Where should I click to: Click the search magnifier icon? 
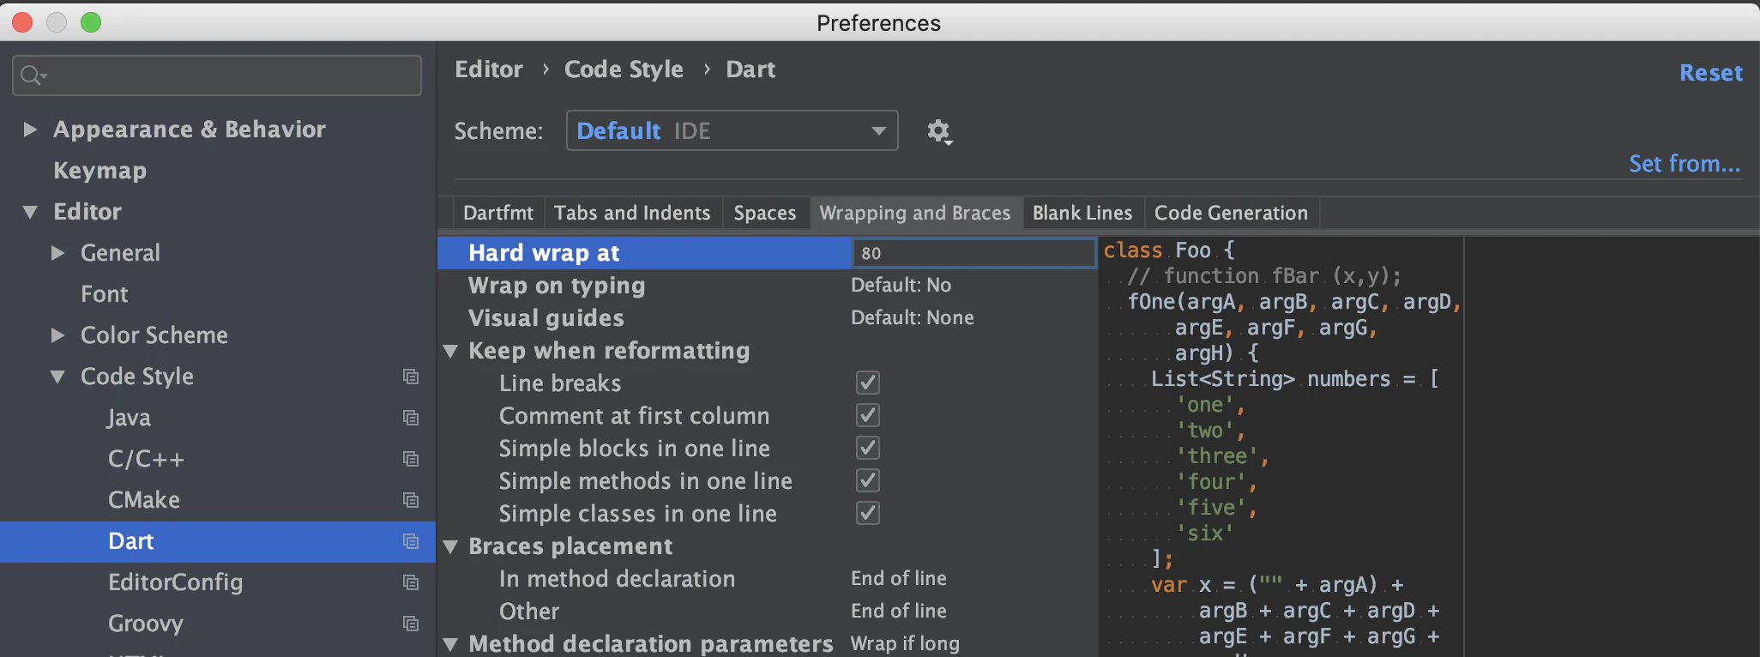[x=32, y=75]
